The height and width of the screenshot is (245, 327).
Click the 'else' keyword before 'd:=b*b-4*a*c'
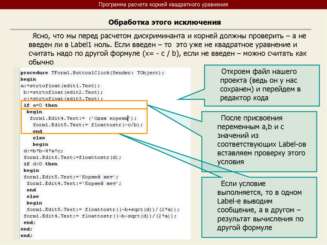click(39, 138)
